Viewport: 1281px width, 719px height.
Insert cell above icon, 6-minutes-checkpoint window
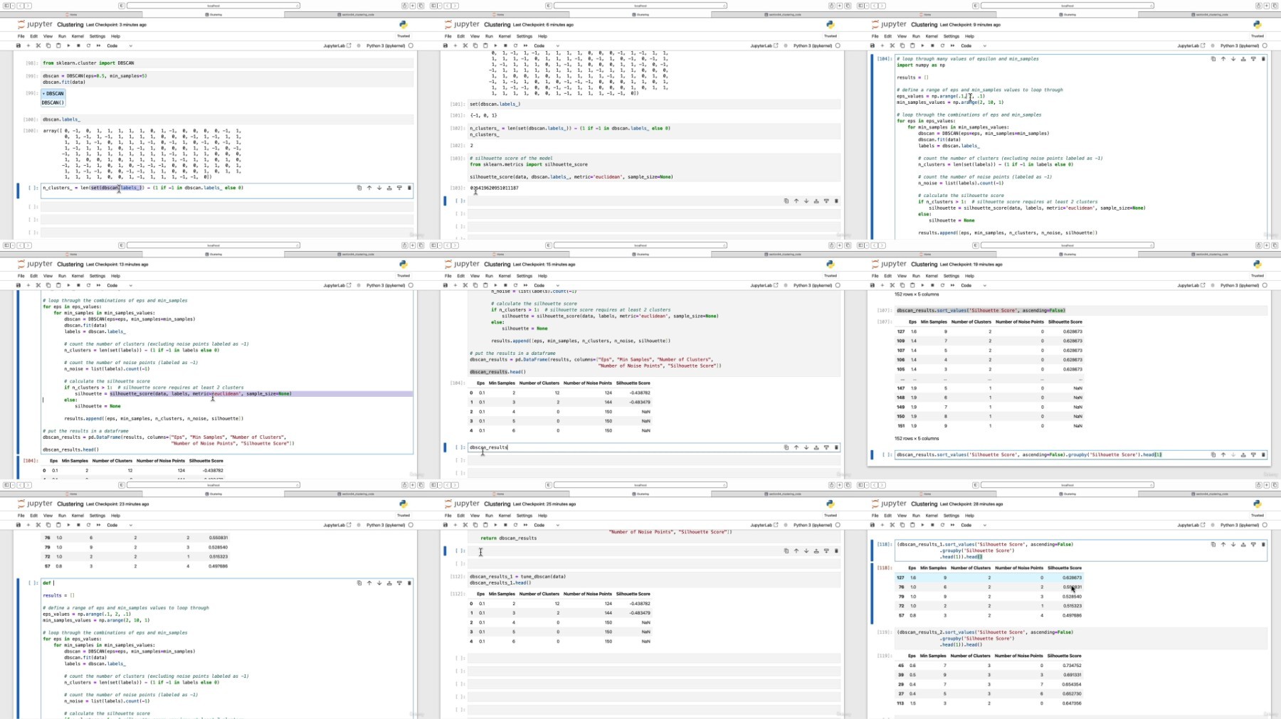tap(816, 201)
